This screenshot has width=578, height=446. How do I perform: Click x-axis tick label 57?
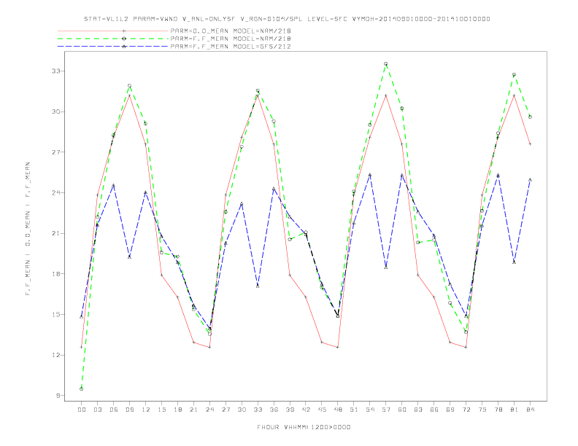tap(386, 410)
